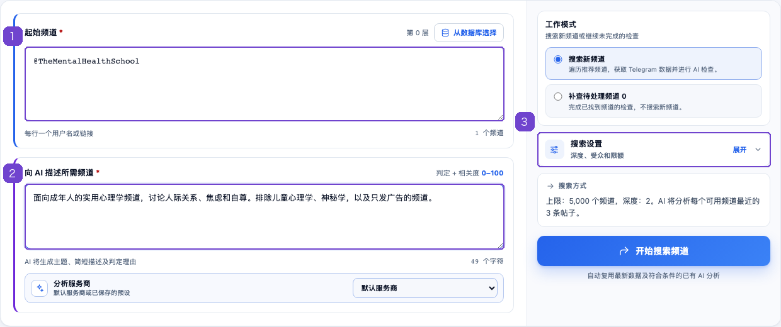The width and height of the screenshot is (781, 327).
Task: Start search with 开始搜索频道 button
Action: pyautogui.click(x=654, y=251)
